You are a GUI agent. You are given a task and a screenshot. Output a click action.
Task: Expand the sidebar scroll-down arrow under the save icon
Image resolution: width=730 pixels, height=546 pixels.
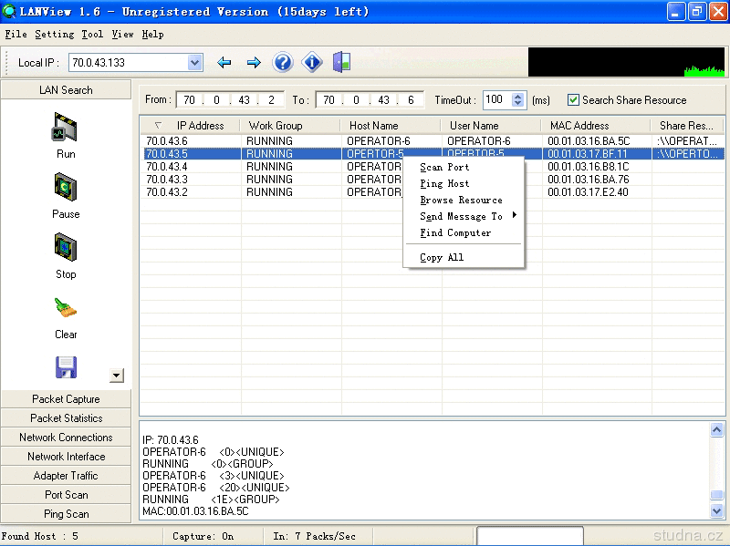click(x=116, y=375)
